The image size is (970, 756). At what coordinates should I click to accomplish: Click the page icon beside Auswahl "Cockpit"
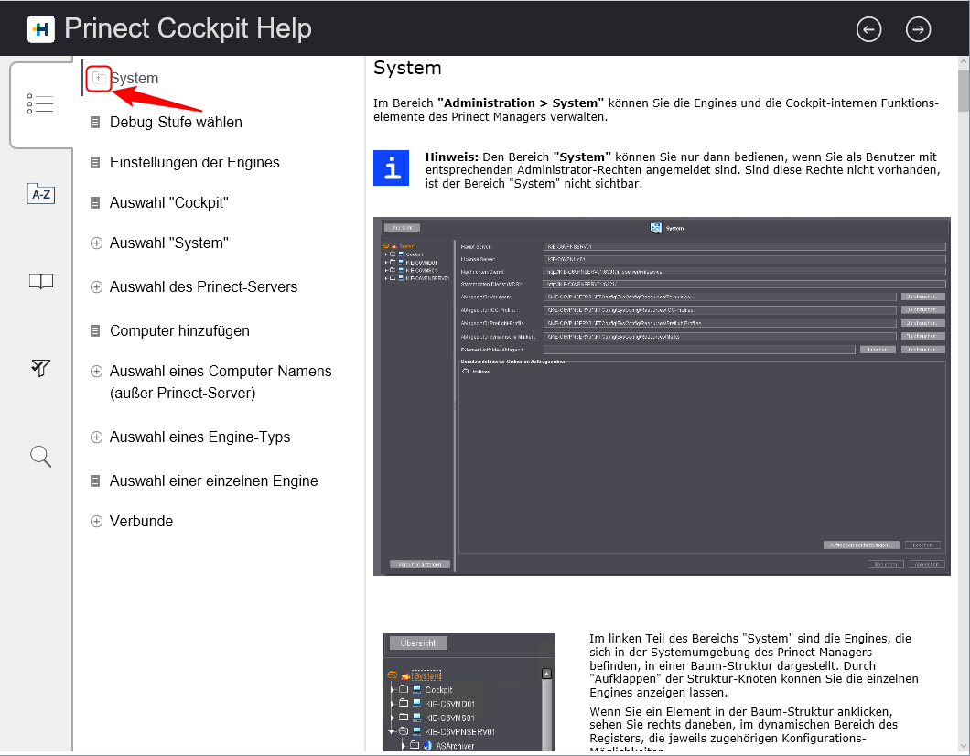95,203
